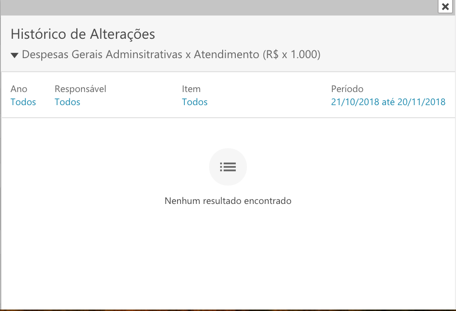Click the gray bar above the dialog
Image resolution: width=456 pixels, height=311 pixels.
tap(218, 8)
